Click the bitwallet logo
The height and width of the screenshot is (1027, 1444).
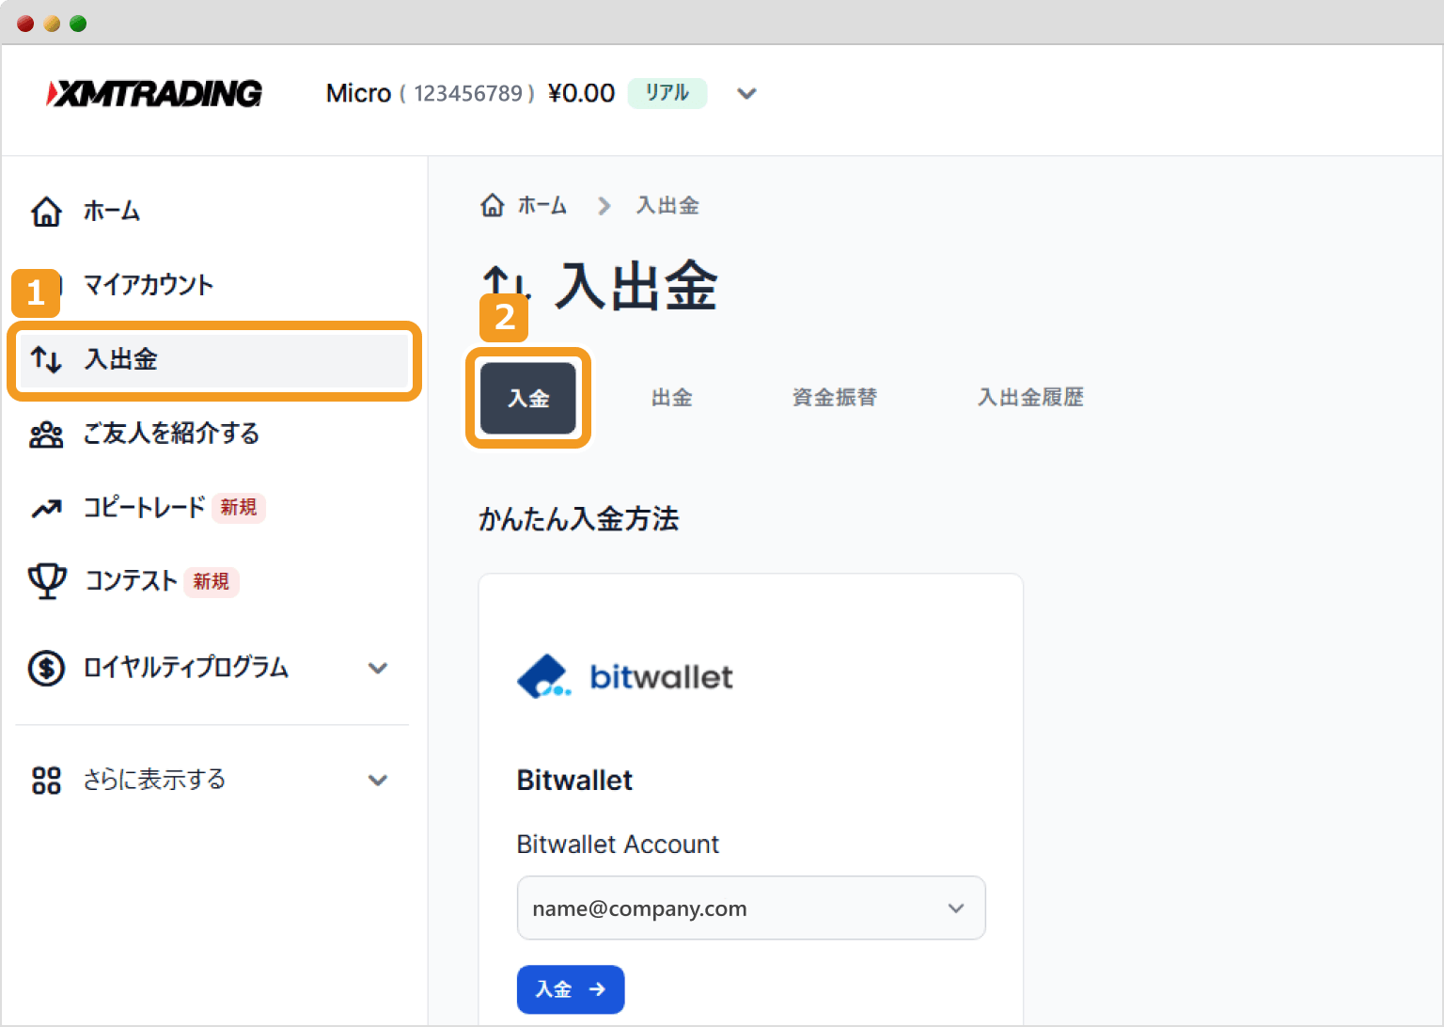625,676
